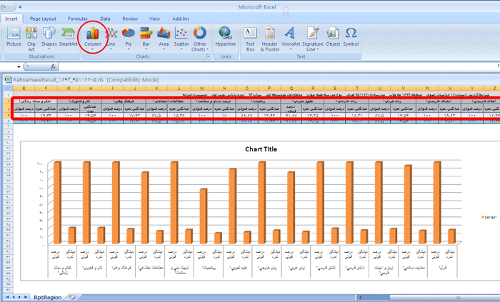This screenshot has height=302, width=500.
Task: Open the Clip Art pane
Action: 31,39
